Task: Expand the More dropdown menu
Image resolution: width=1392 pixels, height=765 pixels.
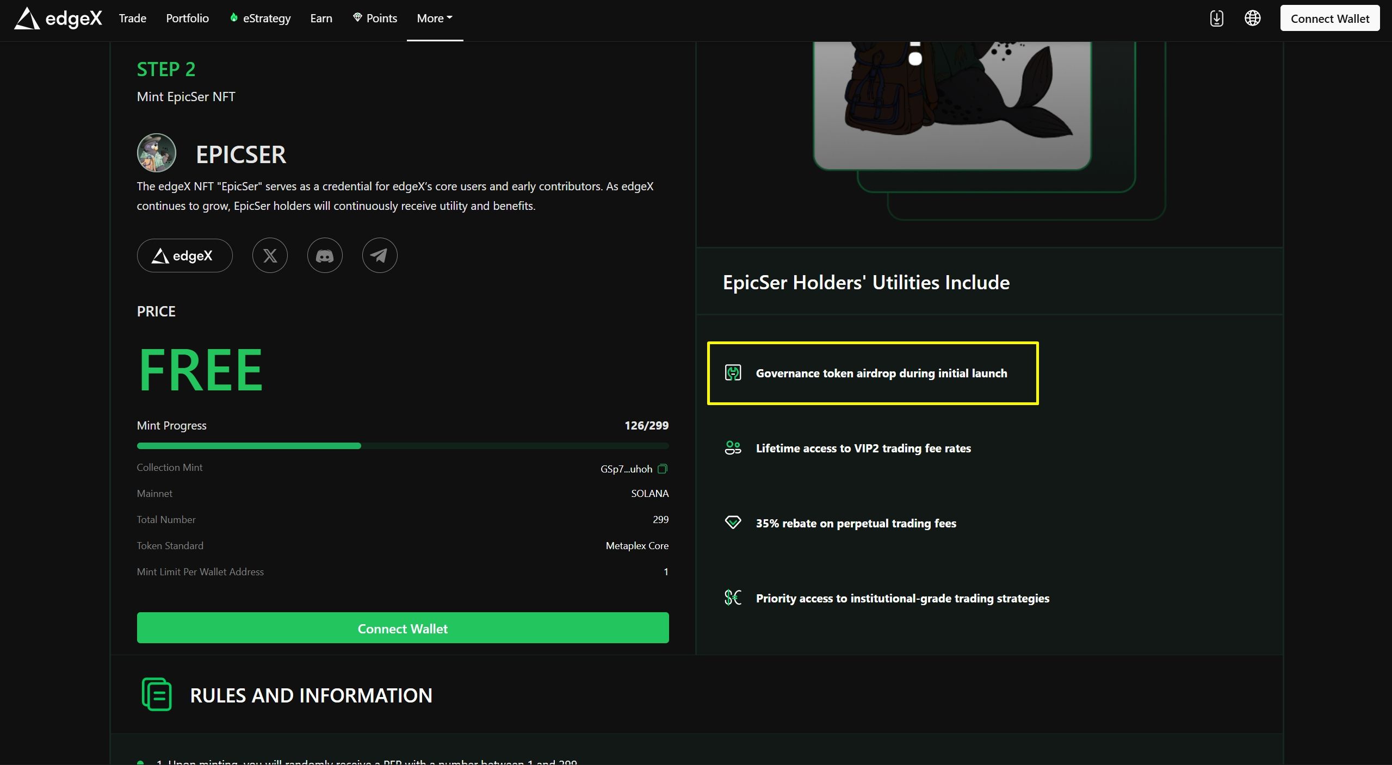Action: [434, 18]
